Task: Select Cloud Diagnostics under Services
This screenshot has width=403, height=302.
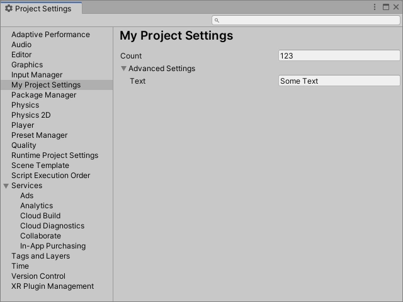Action: pos(52,226)
